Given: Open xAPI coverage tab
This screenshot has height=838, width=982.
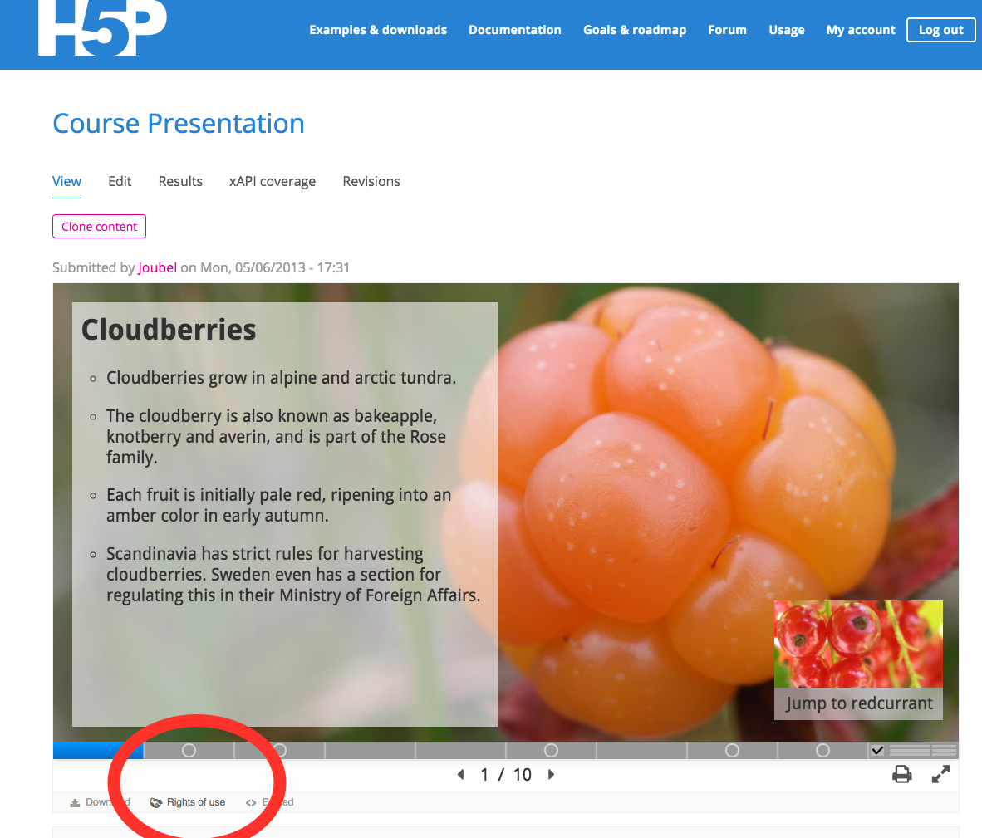Looking at the screenshot, I should click(273, 182).
